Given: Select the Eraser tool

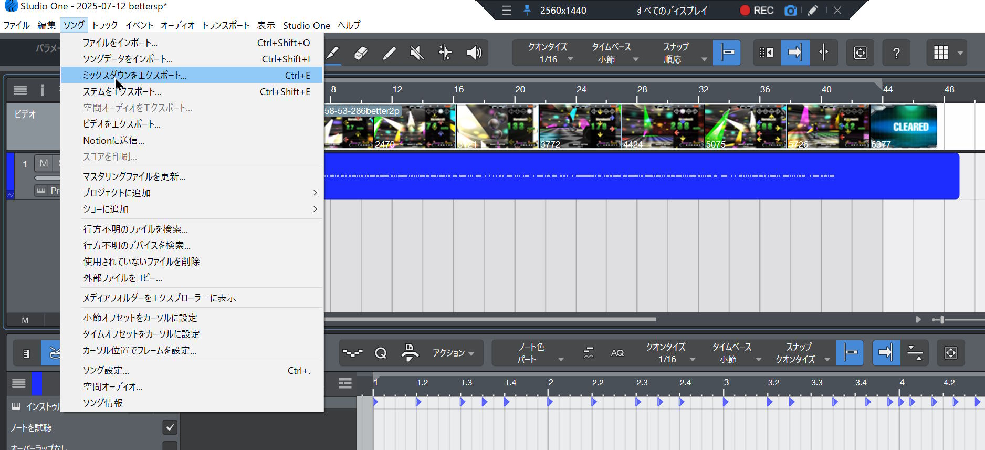Looking at the screenshot, I should [361, 53].
